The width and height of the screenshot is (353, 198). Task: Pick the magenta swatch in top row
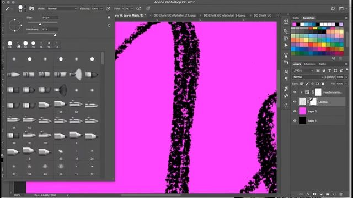pyautogui.click(x=294, y=24)
